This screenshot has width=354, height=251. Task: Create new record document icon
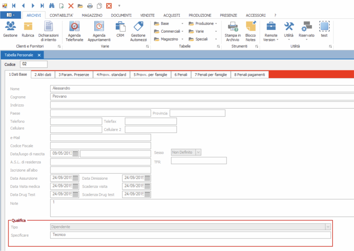[x=61, y=5]
